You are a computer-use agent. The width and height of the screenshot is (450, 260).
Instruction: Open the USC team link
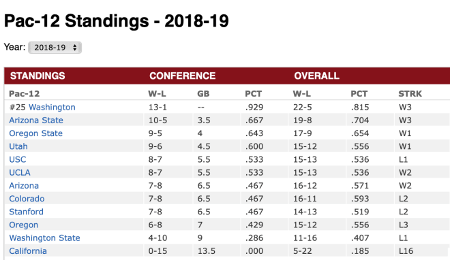[x=18, y=159]
